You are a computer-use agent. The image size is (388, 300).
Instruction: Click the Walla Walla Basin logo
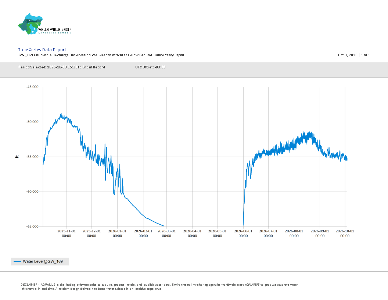45,24
